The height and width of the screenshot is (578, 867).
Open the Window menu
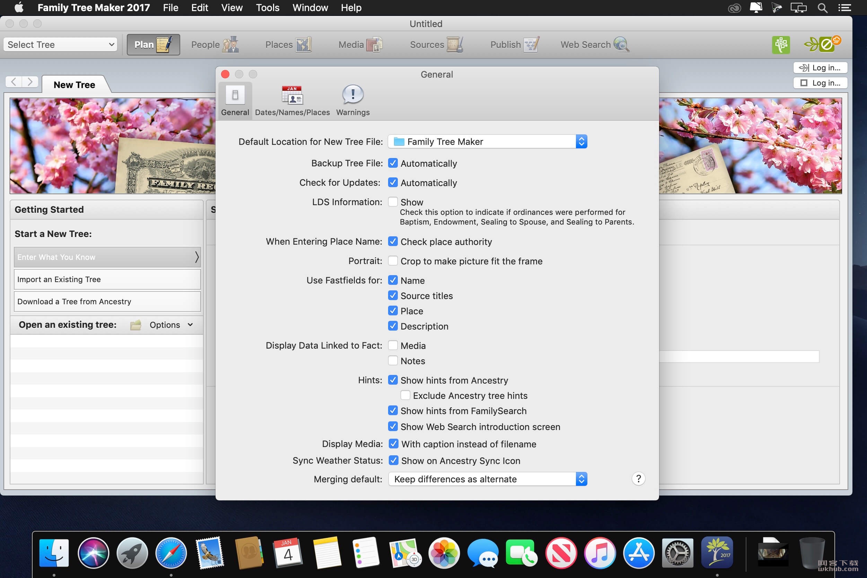[310, 8]
